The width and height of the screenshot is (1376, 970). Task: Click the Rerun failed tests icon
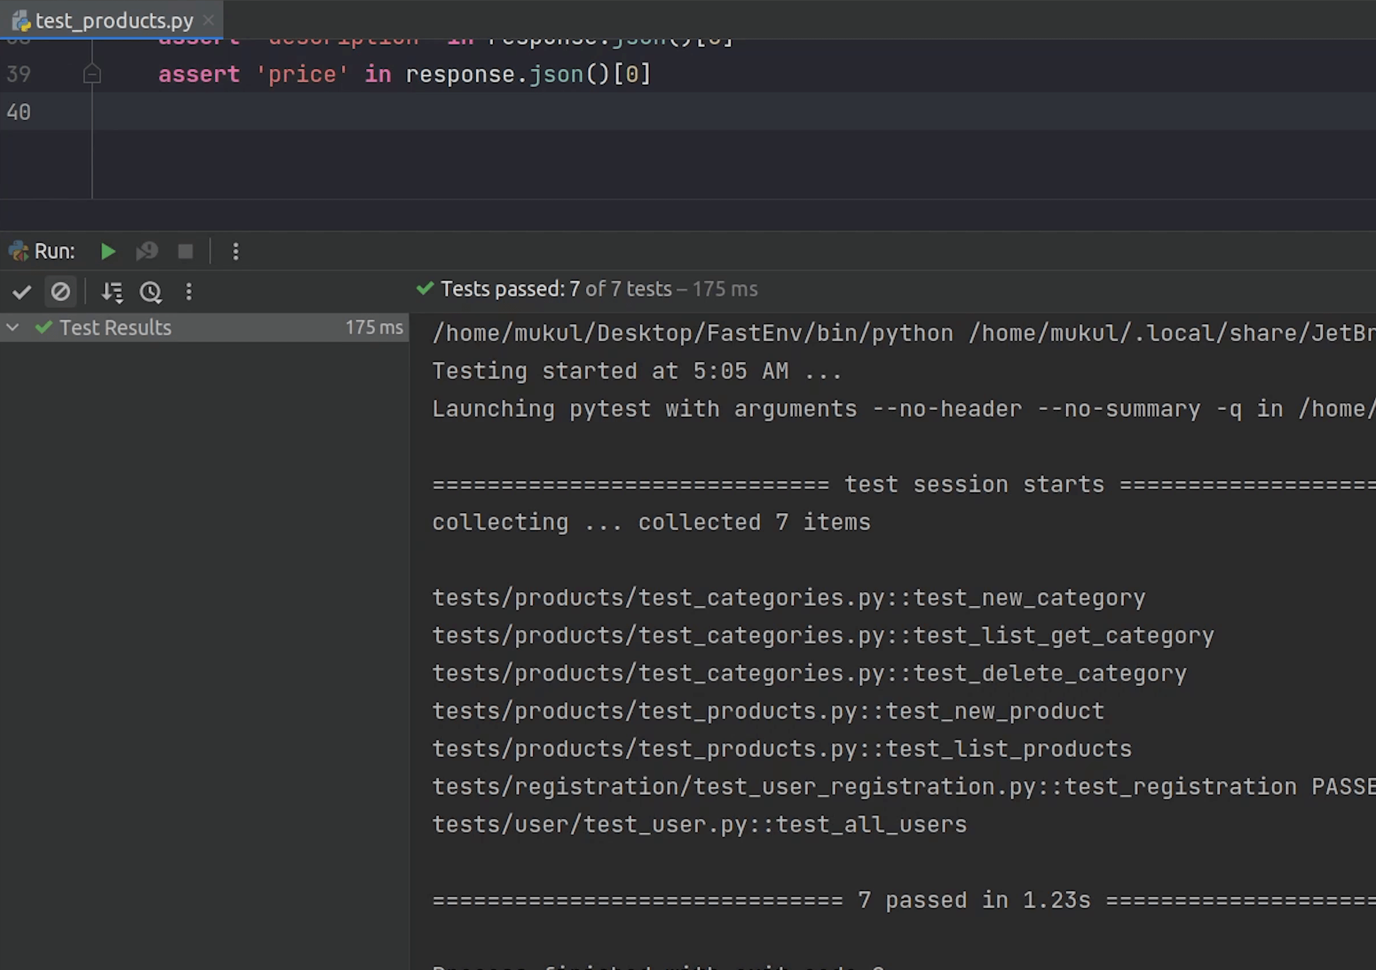[147, 251]
